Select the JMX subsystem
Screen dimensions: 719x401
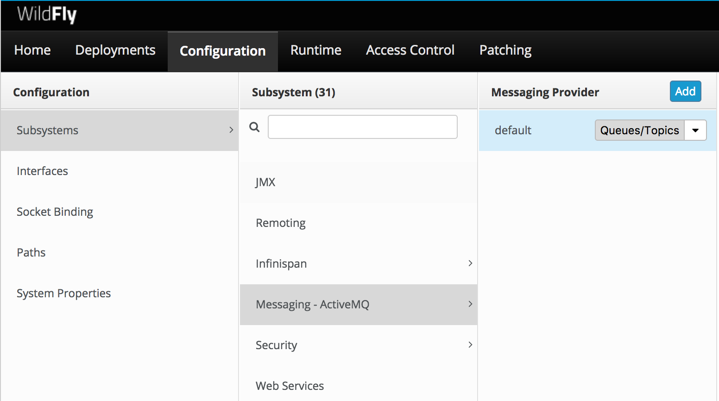coord(359,182)
